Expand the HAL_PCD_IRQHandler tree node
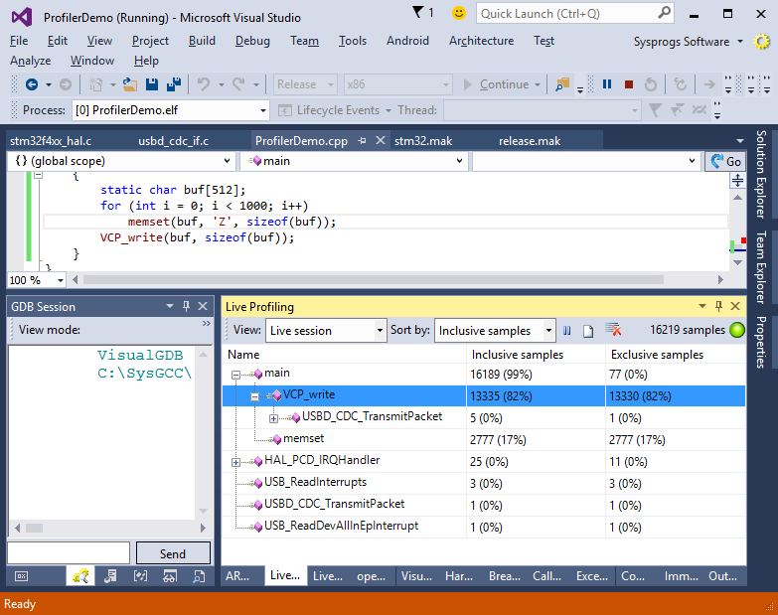778x615 pixels. click(x=236, y=461)
